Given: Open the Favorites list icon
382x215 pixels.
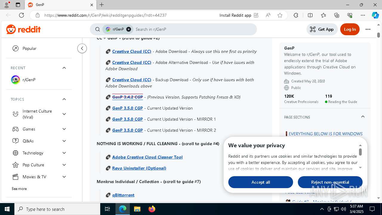Looking at the screenshot, I should 324,15.
